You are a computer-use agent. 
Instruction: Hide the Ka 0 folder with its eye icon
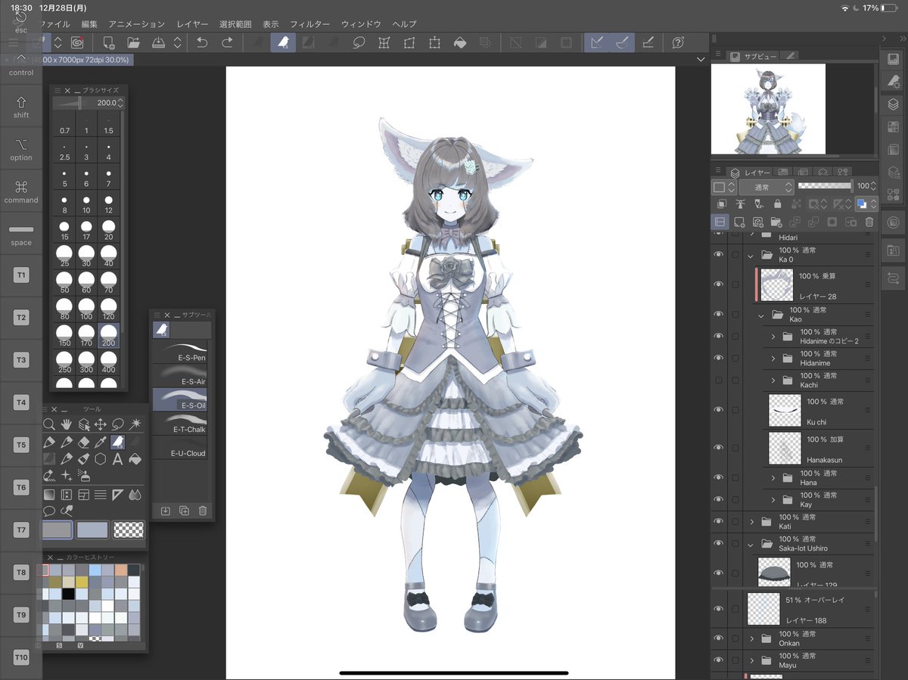(719, 255)
